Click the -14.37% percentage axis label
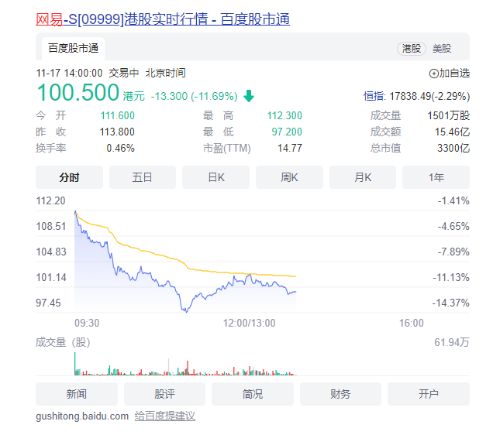Image resolution: width=493 pixels, height=435 pixels. (x=450, y=303)
